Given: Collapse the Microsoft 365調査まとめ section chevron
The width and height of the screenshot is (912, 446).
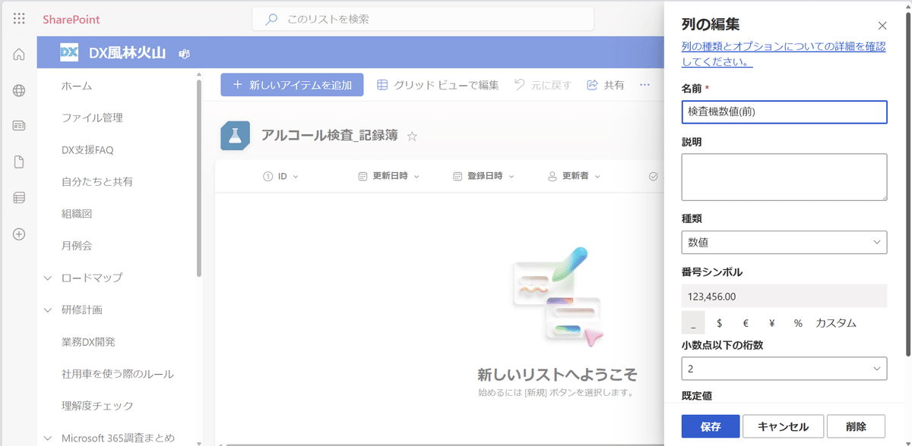Looking at the screenshot, I should [48, 438].
